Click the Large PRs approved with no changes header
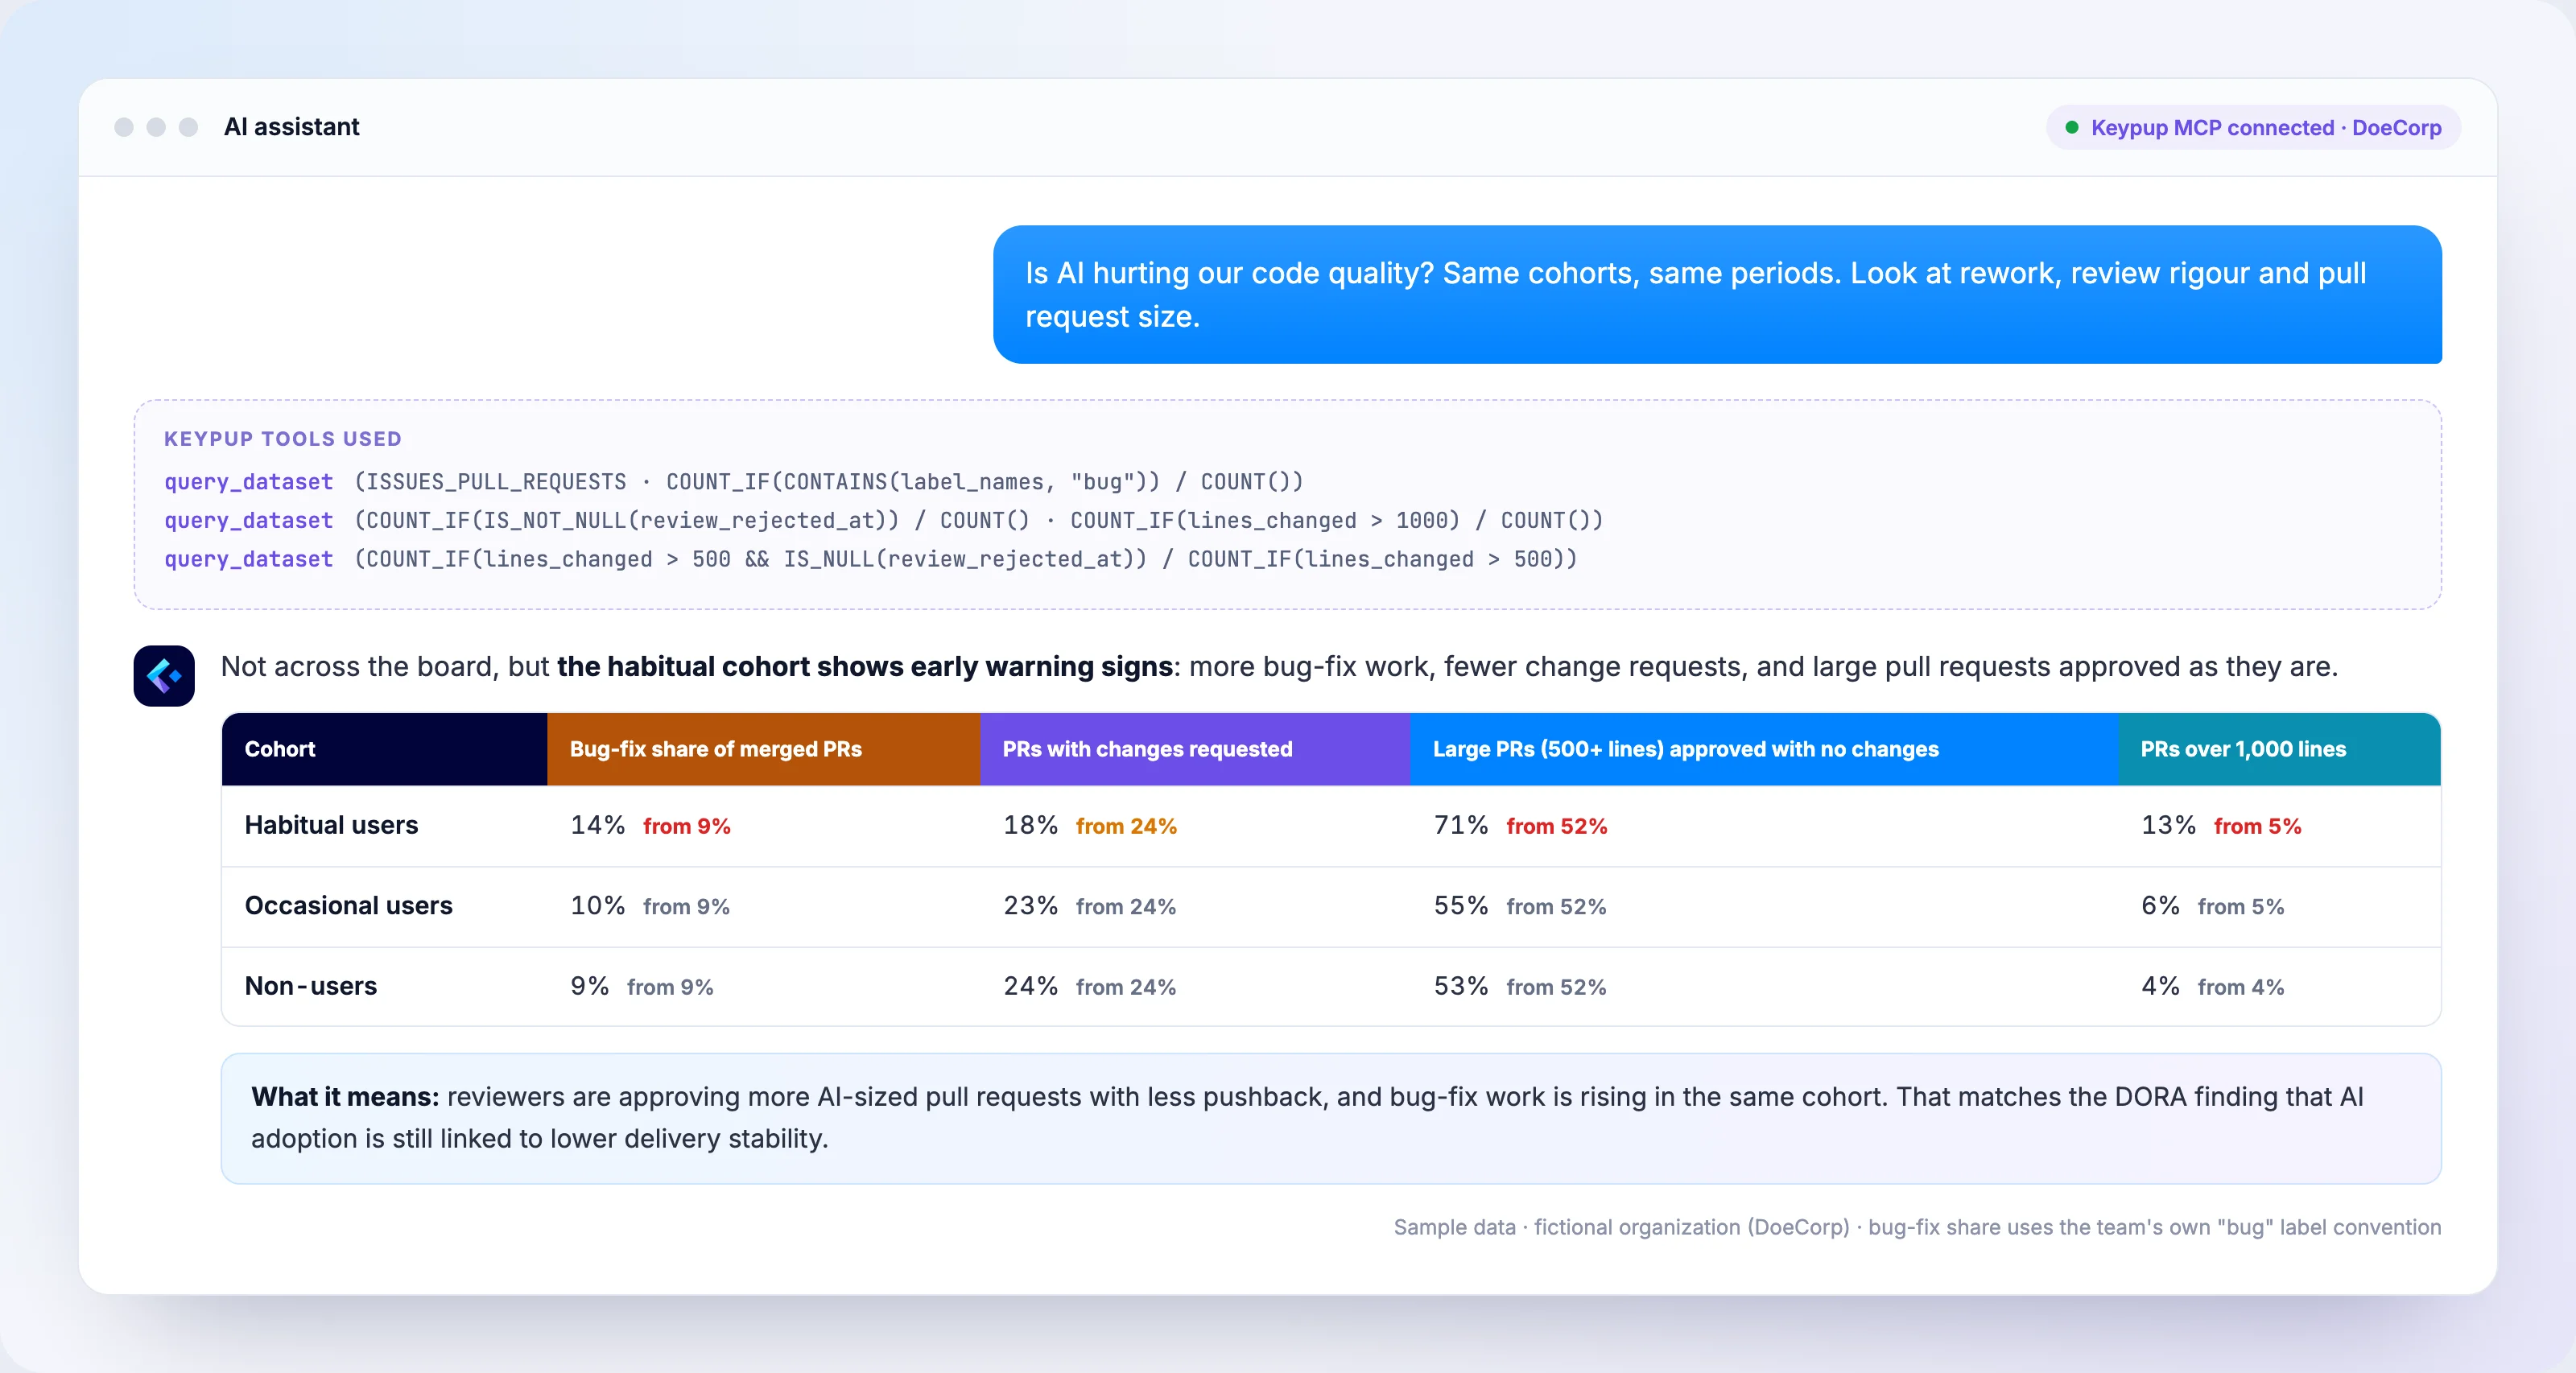 coord(1764,749)
